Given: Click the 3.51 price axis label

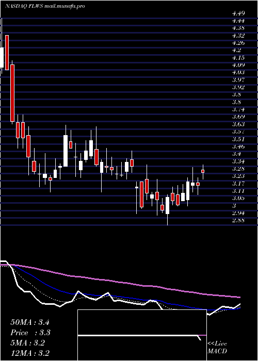Looking at the screenshot, I should pos(238,139).
